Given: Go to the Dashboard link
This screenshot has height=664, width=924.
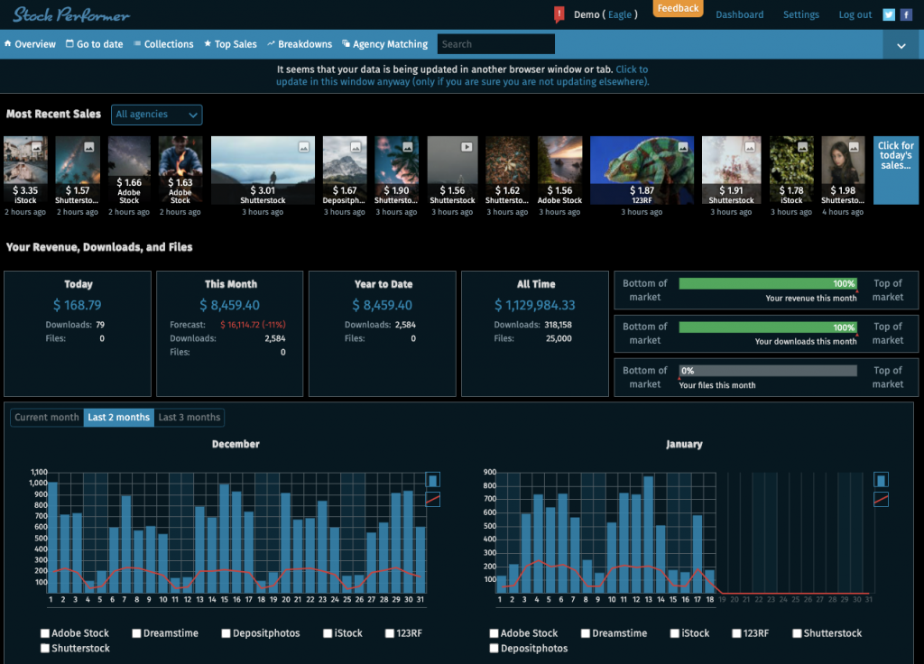Looking at the screenshot, I should pos(740,14).
